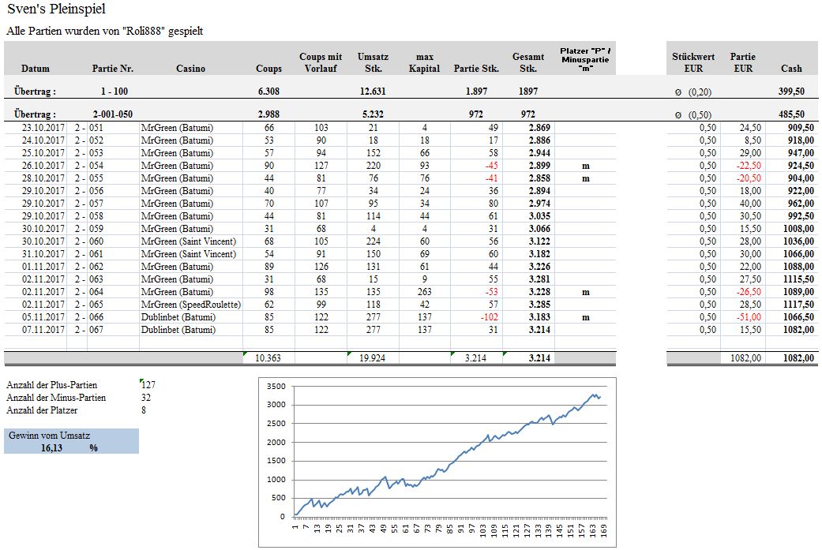This screenshot has height=550, width=822.
Task: Select the "Cash" column header
Action: pos(791,69)
